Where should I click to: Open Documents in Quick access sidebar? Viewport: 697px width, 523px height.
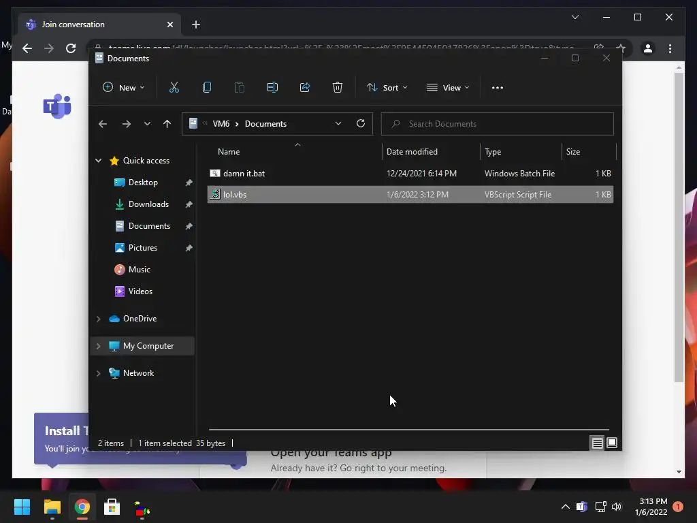(x=149, y=226)
